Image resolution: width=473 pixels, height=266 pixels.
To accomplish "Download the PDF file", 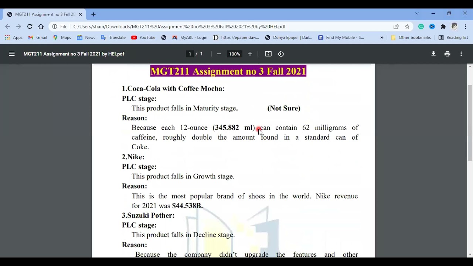I will [433, 54].
